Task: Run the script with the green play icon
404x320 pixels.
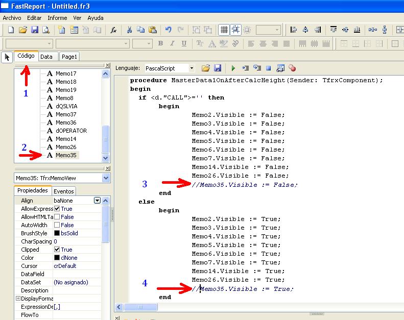Action: point(233,68)
